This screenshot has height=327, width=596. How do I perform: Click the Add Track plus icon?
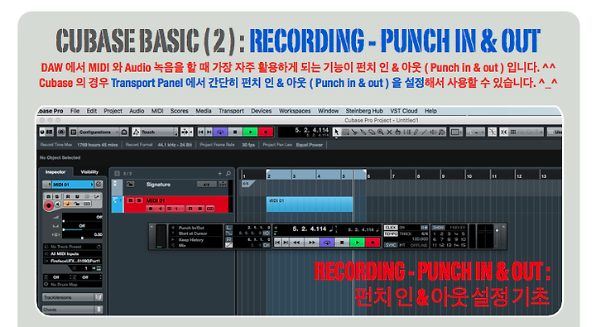pyautogui.click(x=219, y=173)
